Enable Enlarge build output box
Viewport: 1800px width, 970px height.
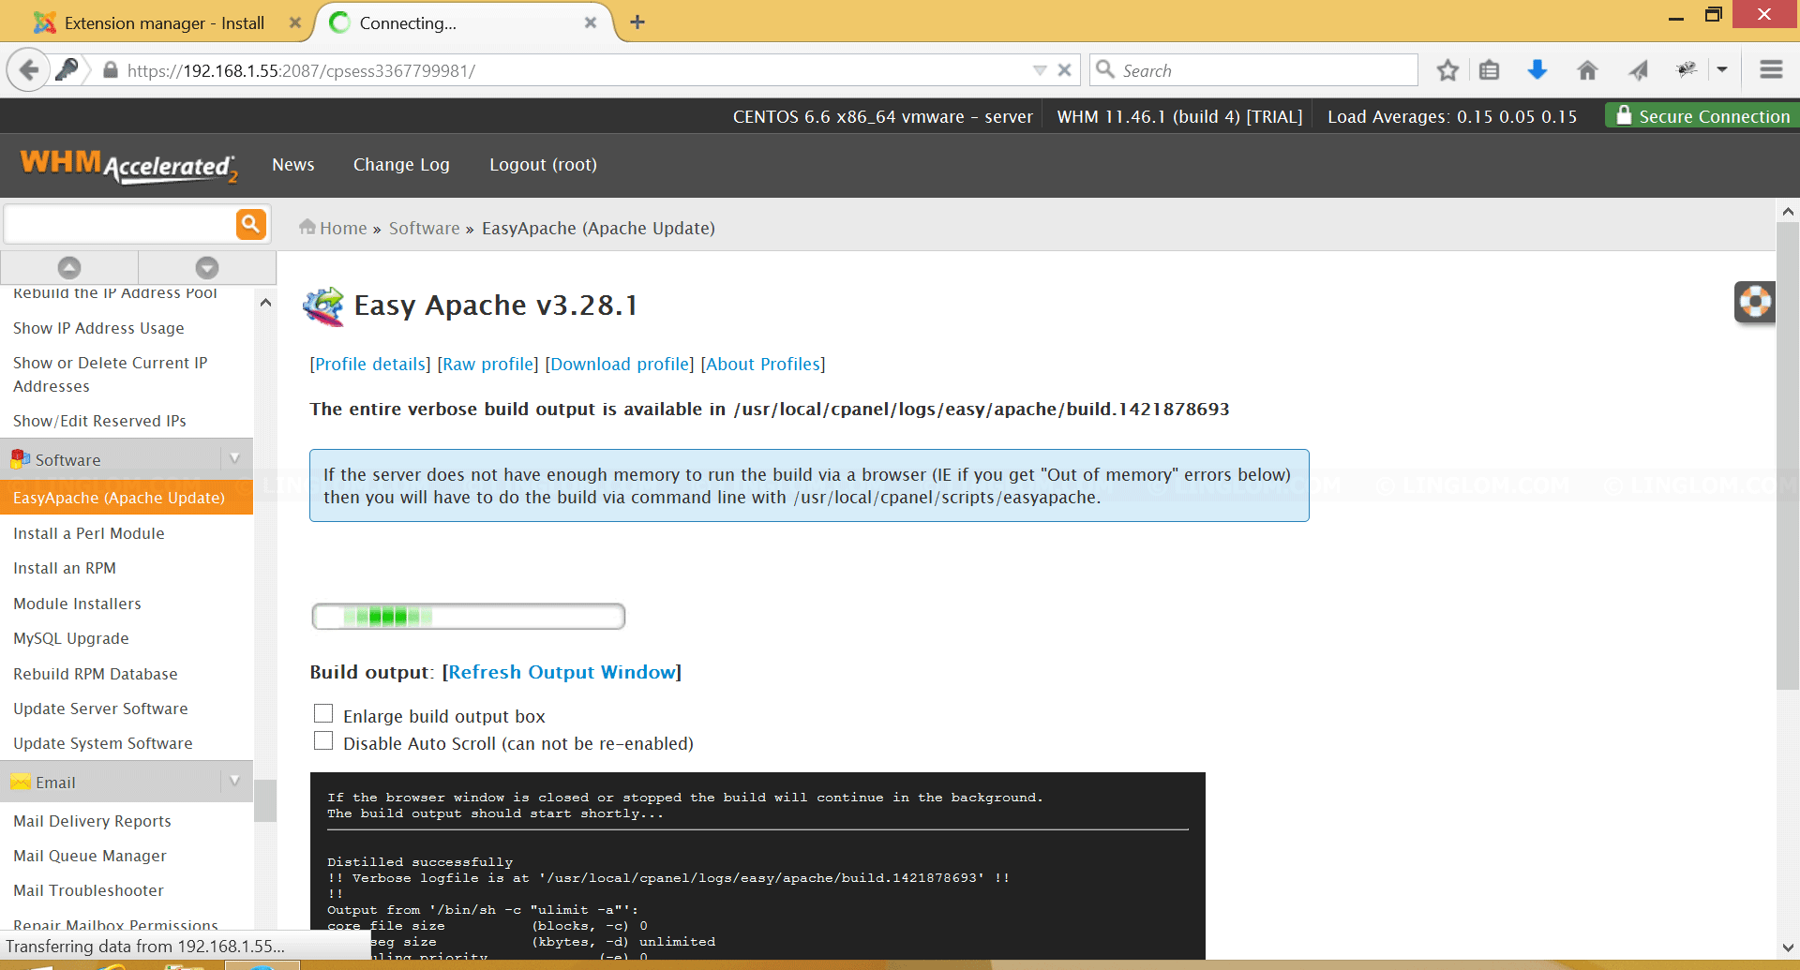click(x=323, y=714)
